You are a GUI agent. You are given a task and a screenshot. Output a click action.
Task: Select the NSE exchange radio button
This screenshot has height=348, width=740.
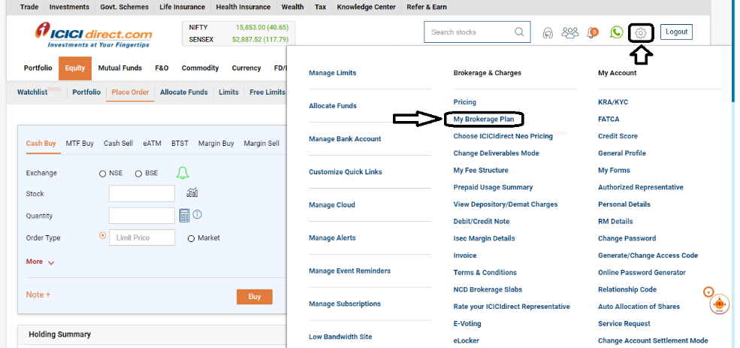click(x=103, y=174)
